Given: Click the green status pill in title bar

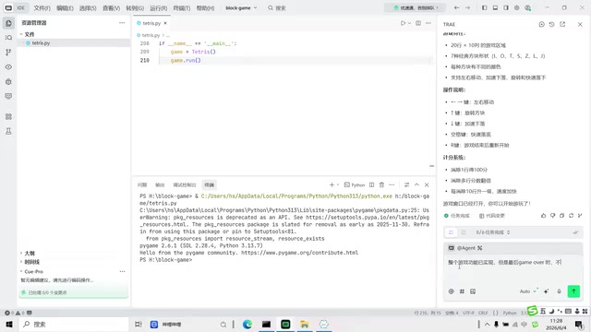Looking at the screenshot, I should point(416,8).
